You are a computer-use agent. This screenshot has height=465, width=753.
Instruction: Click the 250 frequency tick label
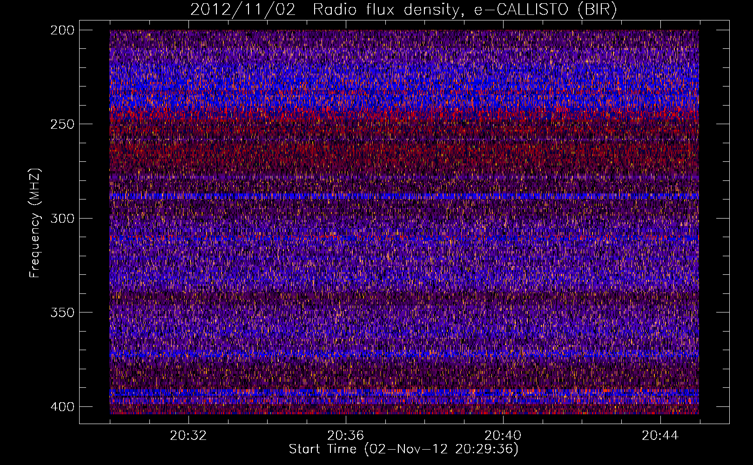(62, 124)
